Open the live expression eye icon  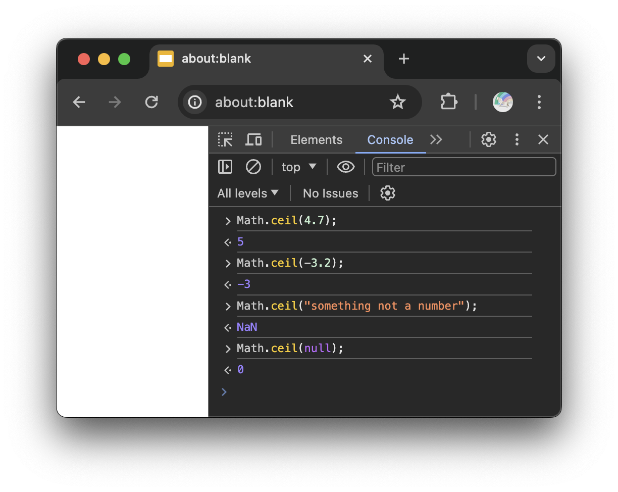[346, 167]
